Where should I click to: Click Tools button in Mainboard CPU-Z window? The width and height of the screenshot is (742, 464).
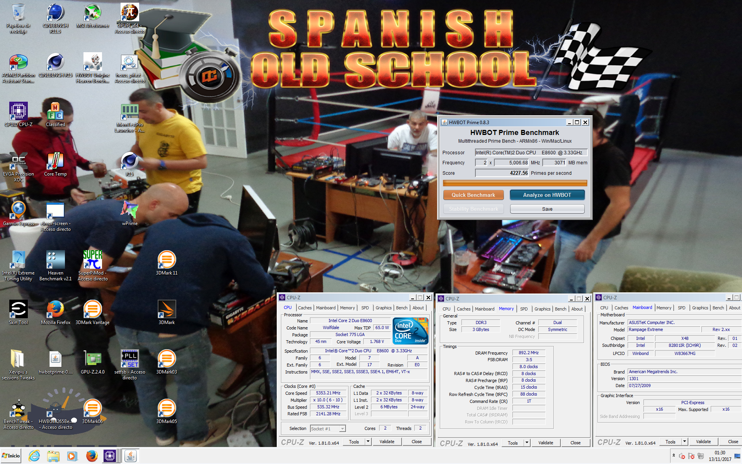coord(671,442)
